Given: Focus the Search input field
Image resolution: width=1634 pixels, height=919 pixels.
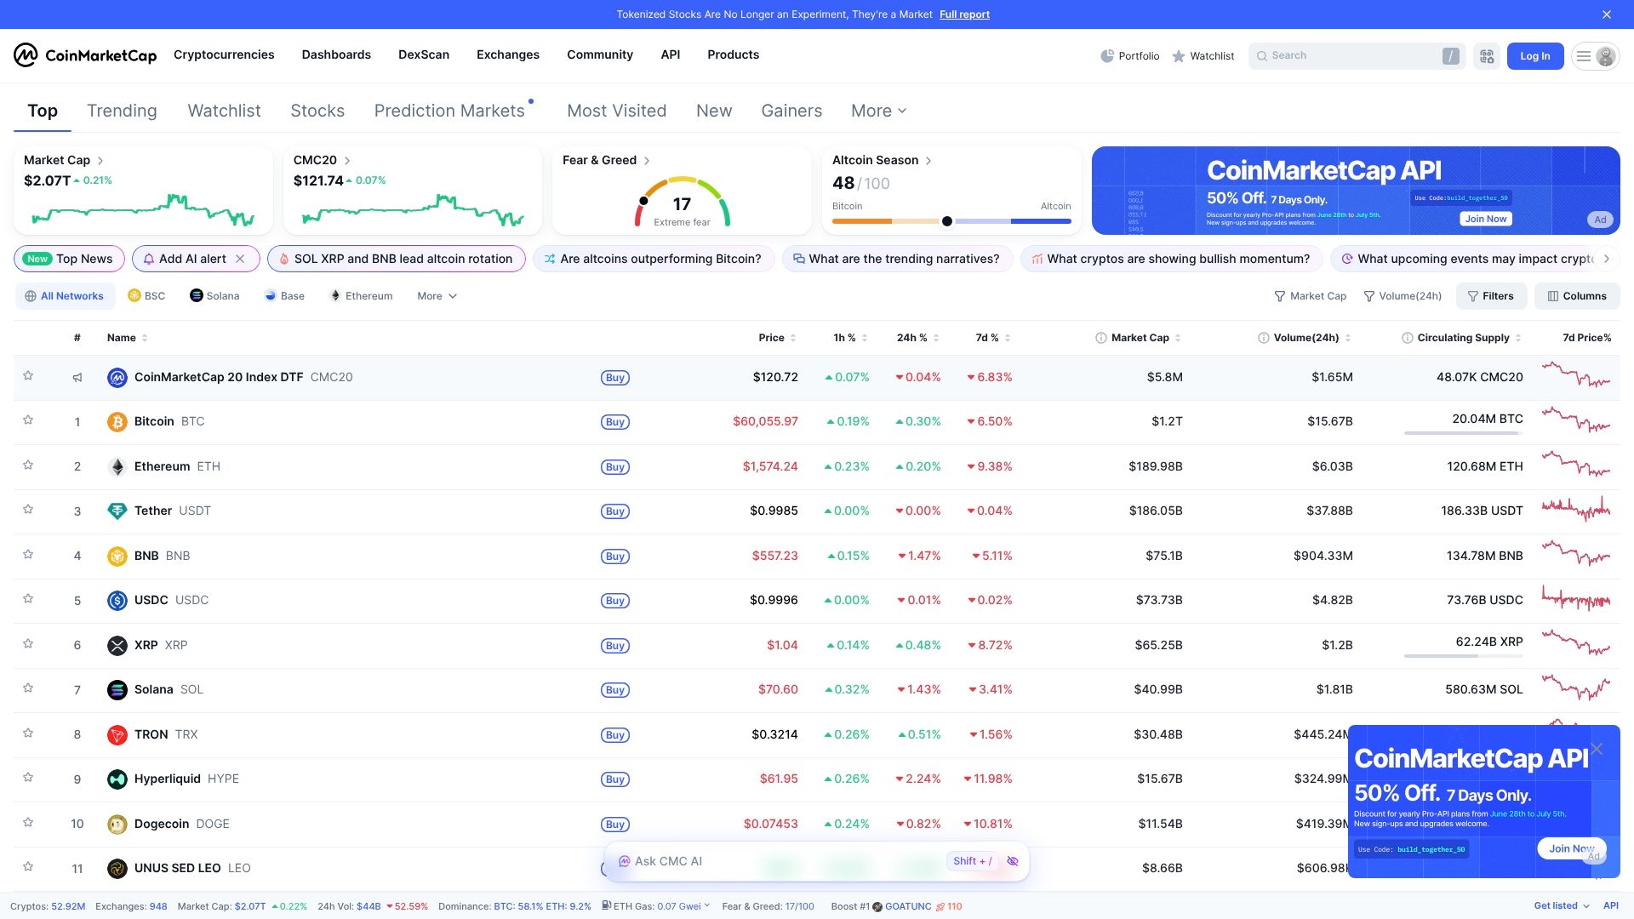Looking at the screenshot, I should (x=1357, y=56).
